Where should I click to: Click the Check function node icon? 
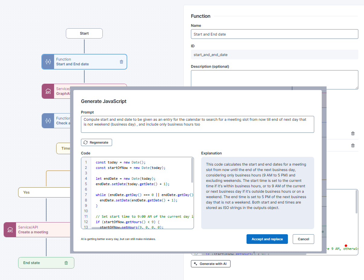48,121
